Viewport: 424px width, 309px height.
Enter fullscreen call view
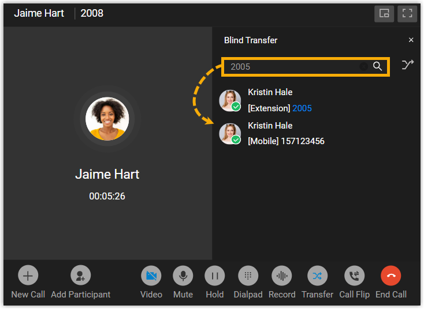point(407,13)
